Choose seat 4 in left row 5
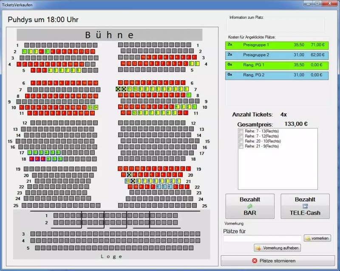340x271 pixels. point(50,70)
